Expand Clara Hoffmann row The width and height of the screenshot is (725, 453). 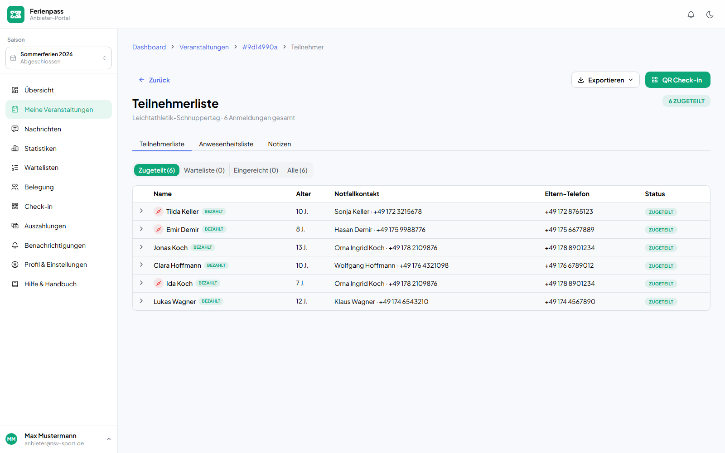click(x=141, y=265)
